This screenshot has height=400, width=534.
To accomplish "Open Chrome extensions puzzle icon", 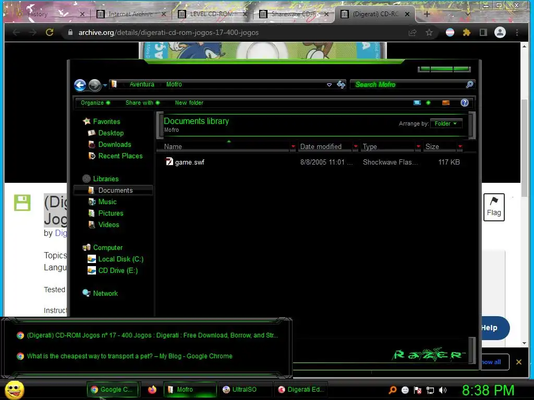I will click(x=466, y=32).
